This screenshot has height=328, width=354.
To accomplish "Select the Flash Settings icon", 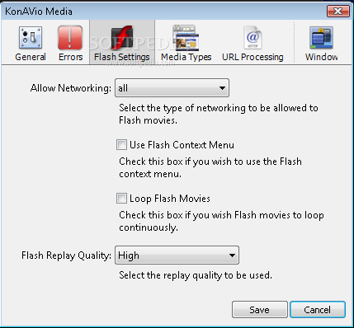I will pyautogui.click(x=122, y=38).
